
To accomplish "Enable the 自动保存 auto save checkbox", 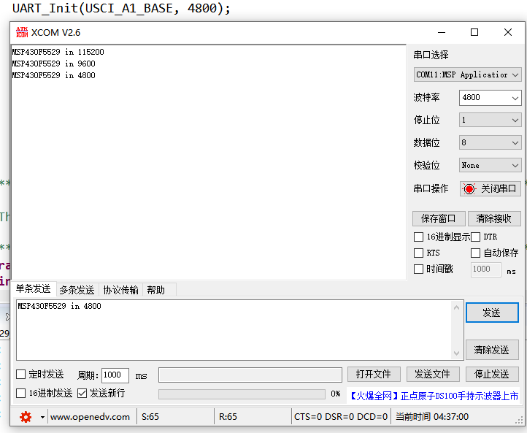I will tap(475, 253).
